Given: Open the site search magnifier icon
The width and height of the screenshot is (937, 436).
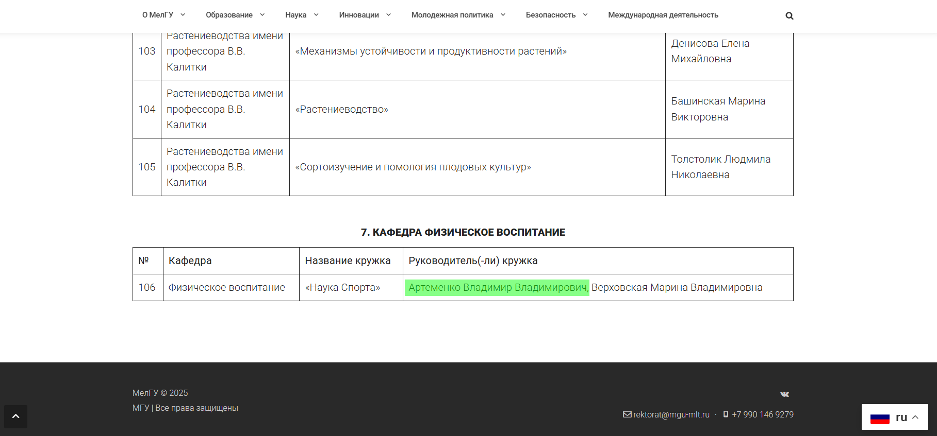Looking at the screenshot, I should tap(789, 16).
